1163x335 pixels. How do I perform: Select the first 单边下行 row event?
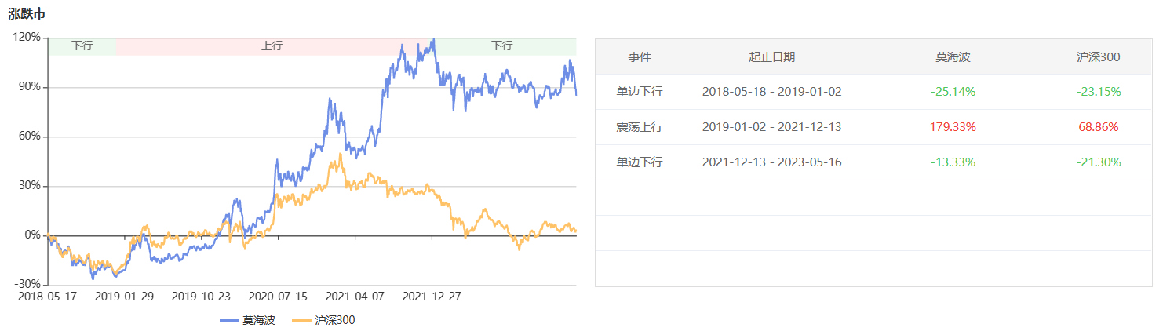click(x=640, y=92)
